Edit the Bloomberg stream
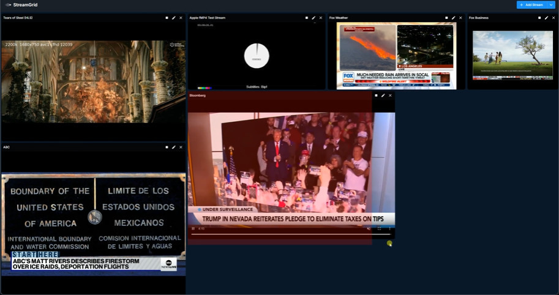The image size is (559, 295). click(383, 95)
